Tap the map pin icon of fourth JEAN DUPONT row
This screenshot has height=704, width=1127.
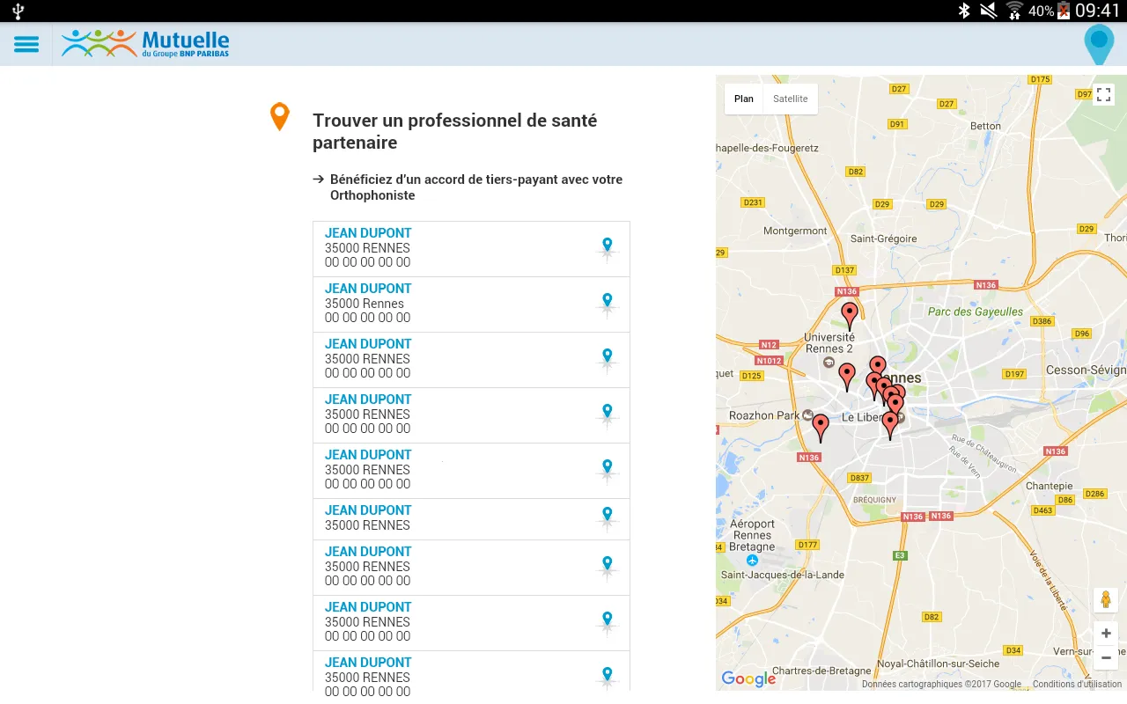click(607, 415)
